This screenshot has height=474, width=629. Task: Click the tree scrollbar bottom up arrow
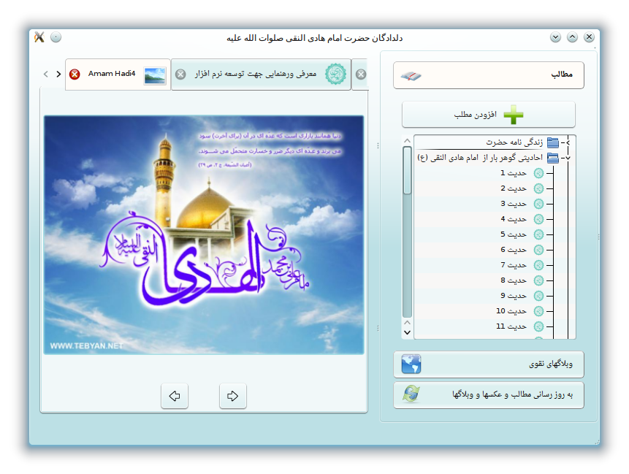(407, 323)
